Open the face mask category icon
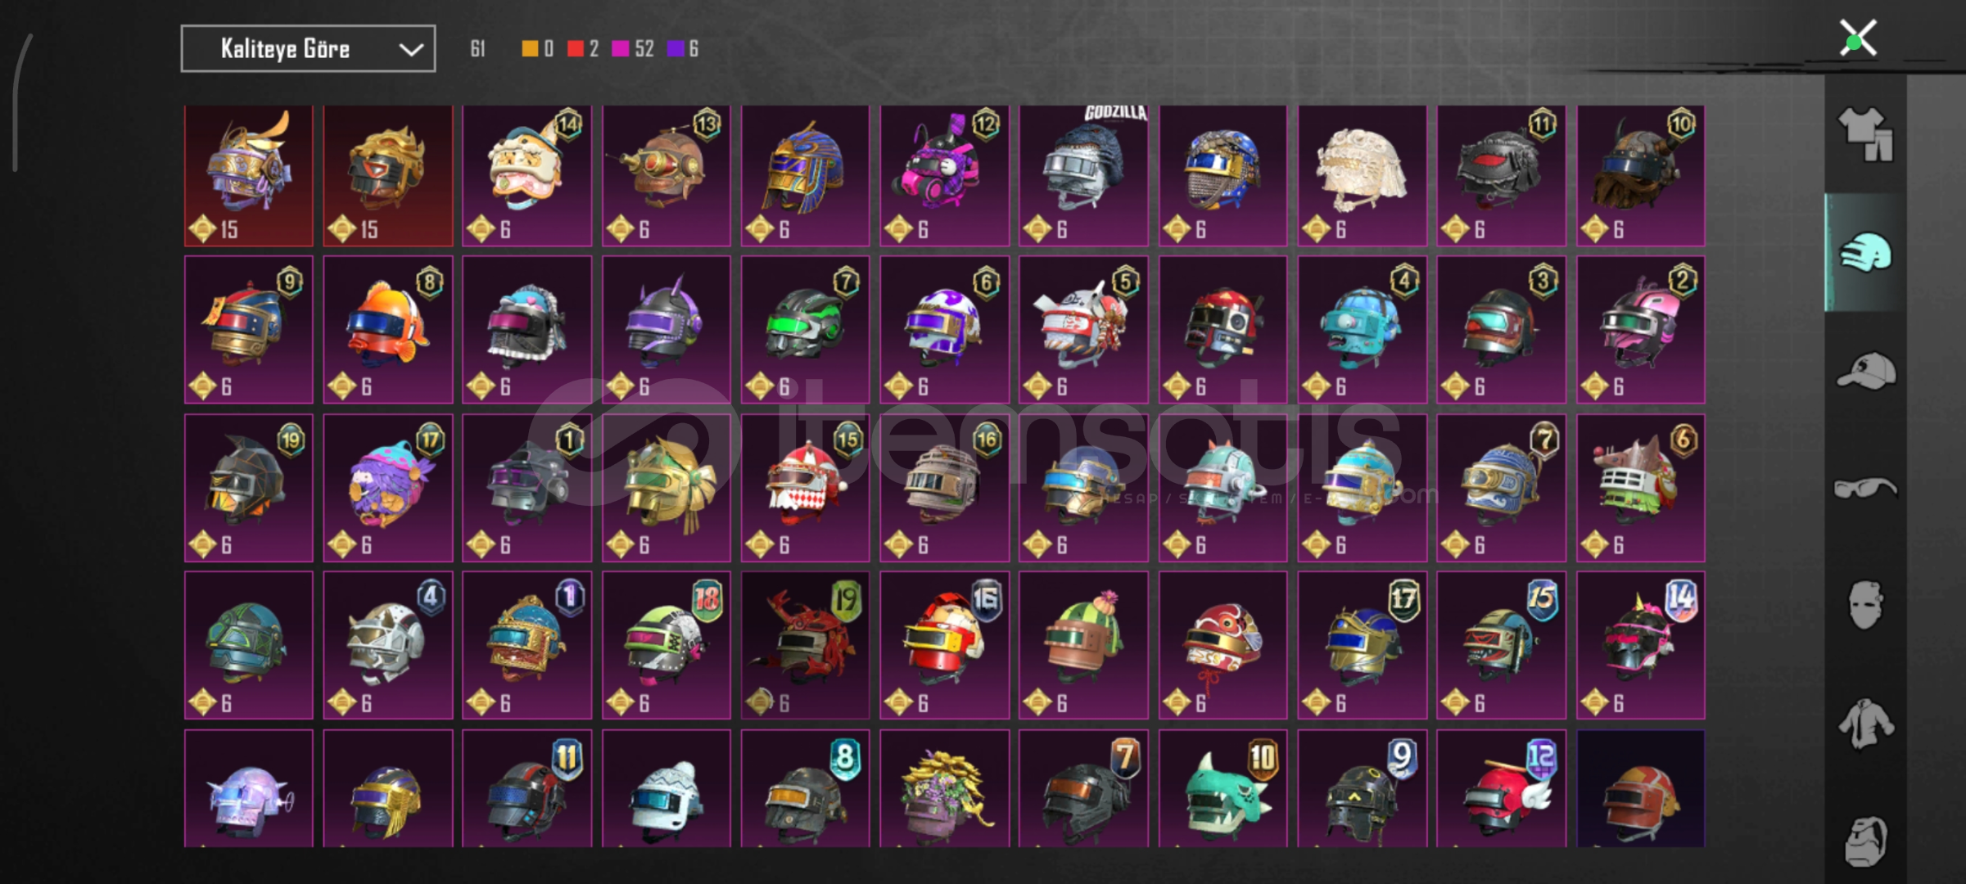 (x=1866, y=606)
